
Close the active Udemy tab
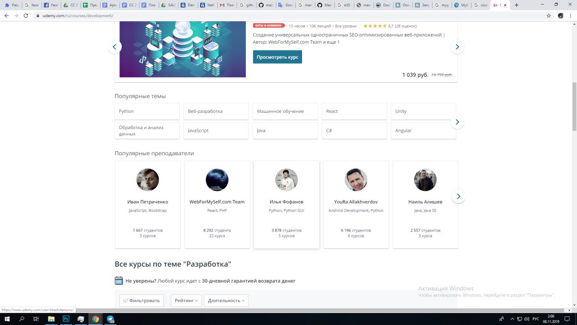(506, 5)
